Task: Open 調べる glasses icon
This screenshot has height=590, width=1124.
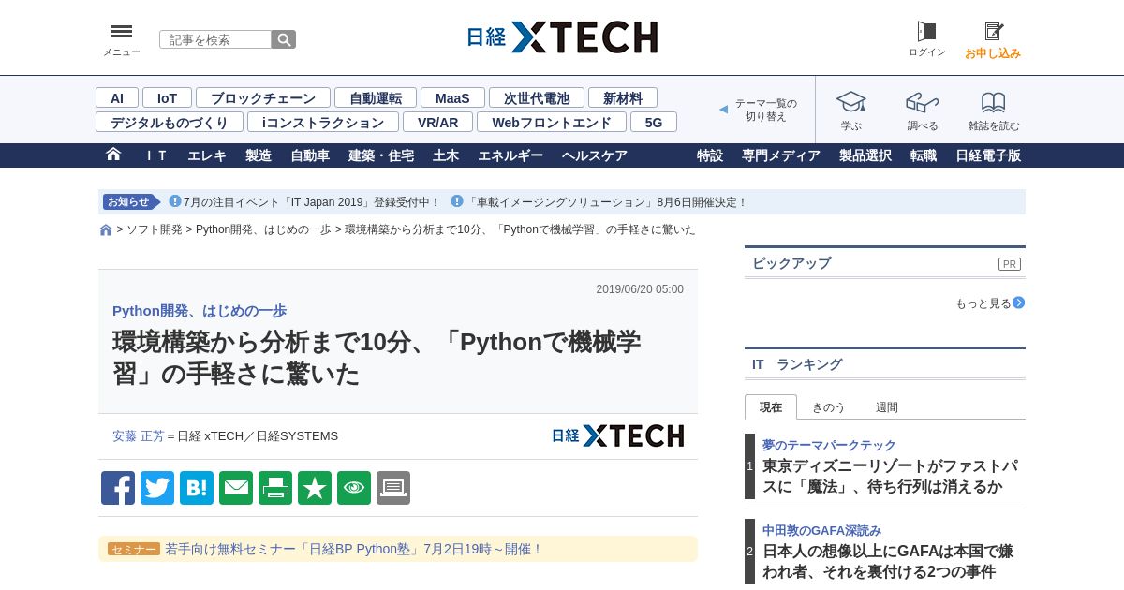Action: tap(922, 102)
